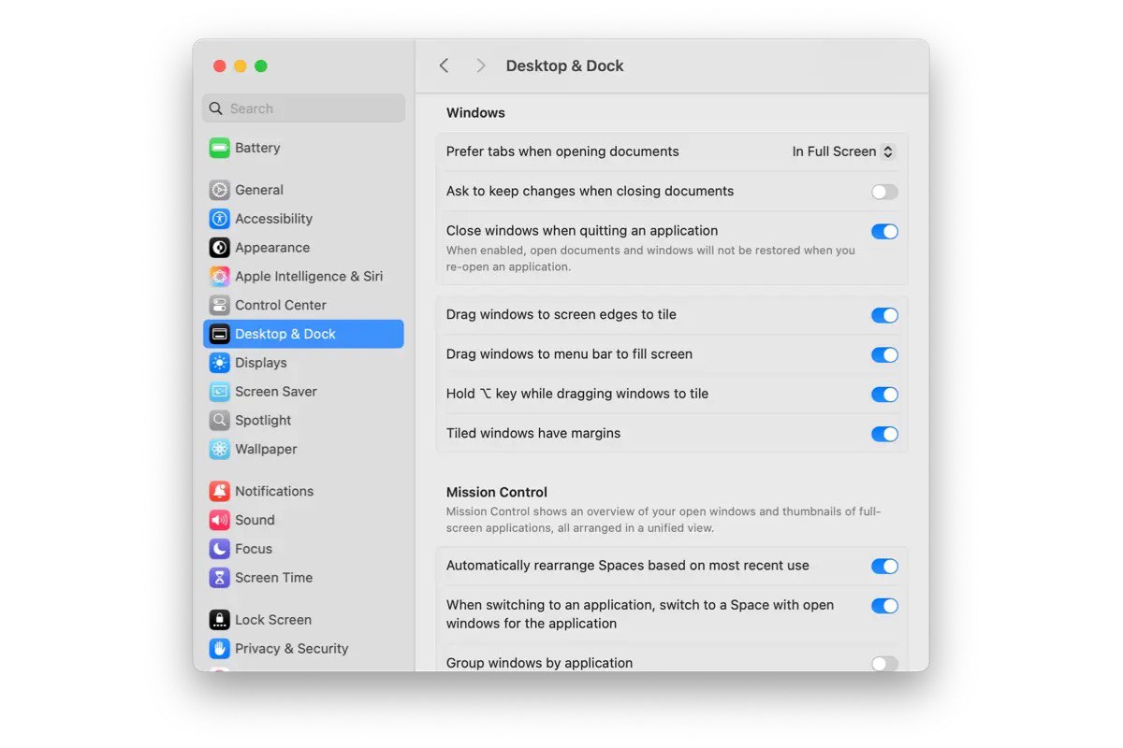Image resolution: width=1123 pixels, height=748 pixels.
Task: Toggle Hold option key while dragging switch
Action: point(884,395)
